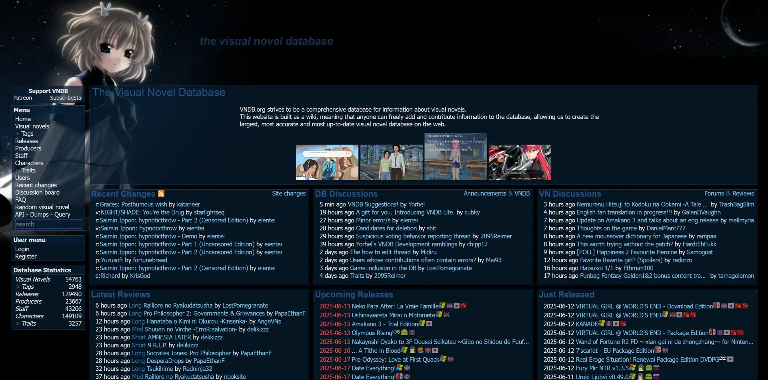This screenshot has height=380, width=768.
Task: Click DVD icon on Real Eroge Situation row
Action: tap(723, 358)
